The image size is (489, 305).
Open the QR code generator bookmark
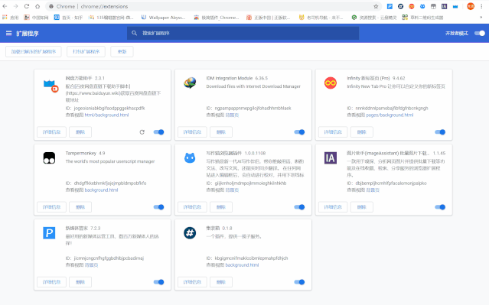(x=423, y=18)
